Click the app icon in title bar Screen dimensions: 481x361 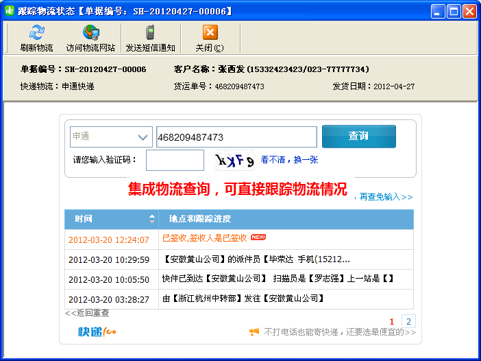click(x=10, y=11)
